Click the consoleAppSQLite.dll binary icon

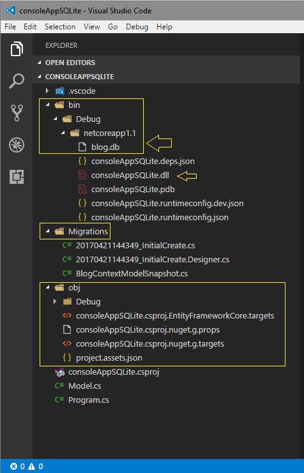click(x=82, y=176)
